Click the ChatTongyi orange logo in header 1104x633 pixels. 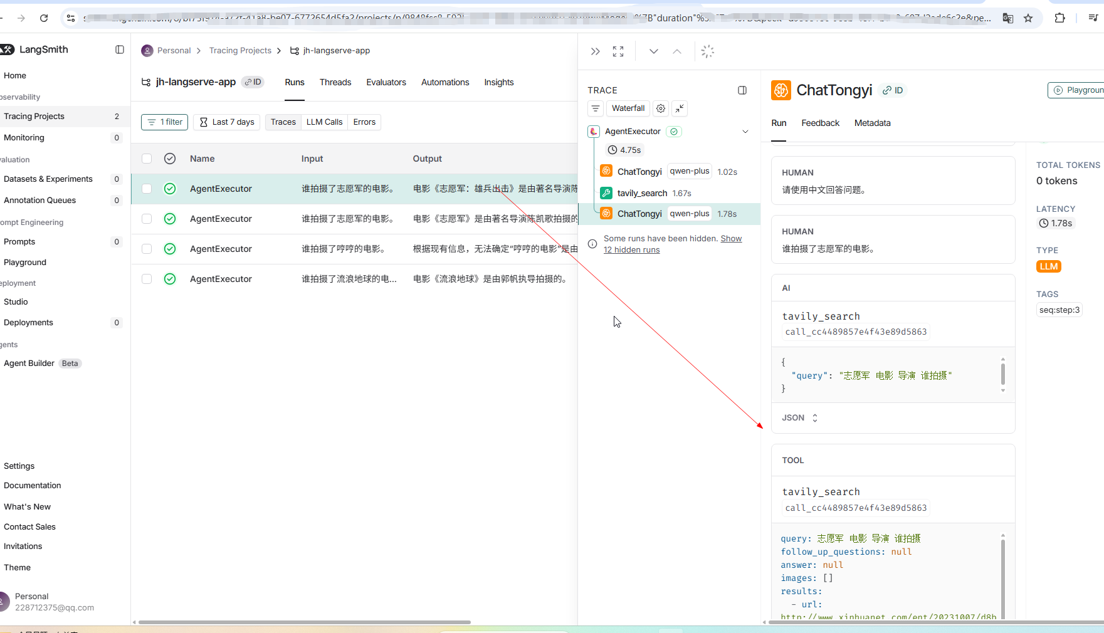pos(781,90)
